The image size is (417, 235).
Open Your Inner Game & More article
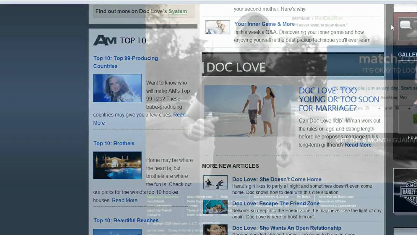click(x=264, y=24)
